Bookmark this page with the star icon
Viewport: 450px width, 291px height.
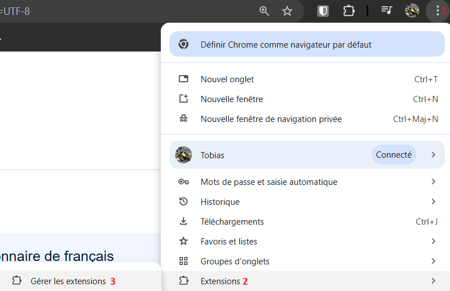tap(287, 11)
